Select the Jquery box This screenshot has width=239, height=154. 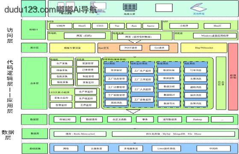[x=150, y=26]
